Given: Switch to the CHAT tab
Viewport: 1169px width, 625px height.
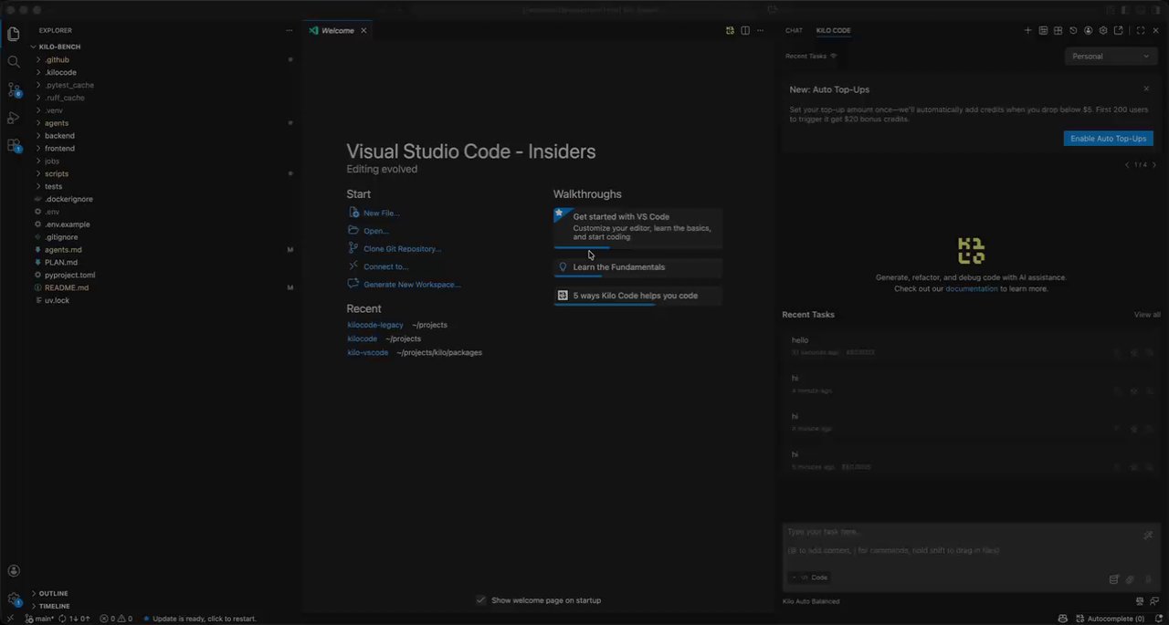Looking at the screenshot, I should pos(794,30).
